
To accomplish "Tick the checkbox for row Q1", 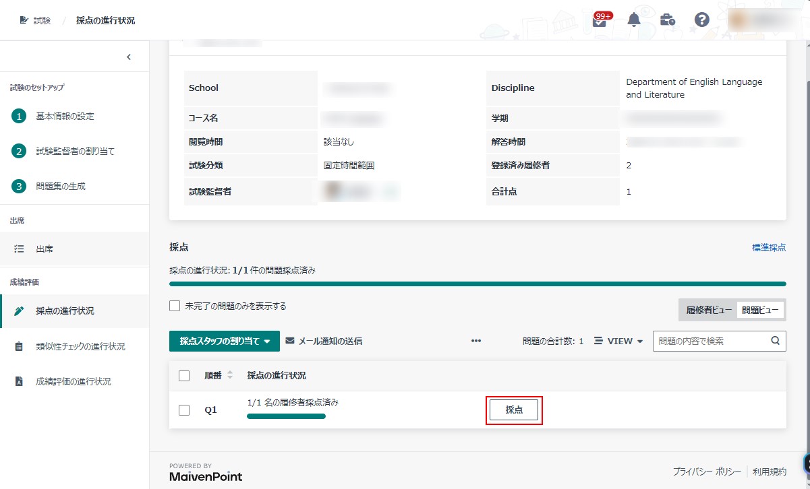I will [x=184, y=410].
